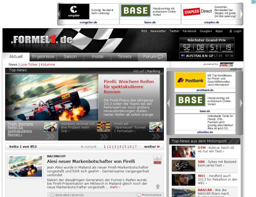The image size is (256, 197).
Task: Open the Facebook link in header
Action: point(189,31)
